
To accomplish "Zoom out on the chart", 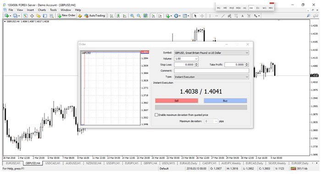I will tap(139, 16).
